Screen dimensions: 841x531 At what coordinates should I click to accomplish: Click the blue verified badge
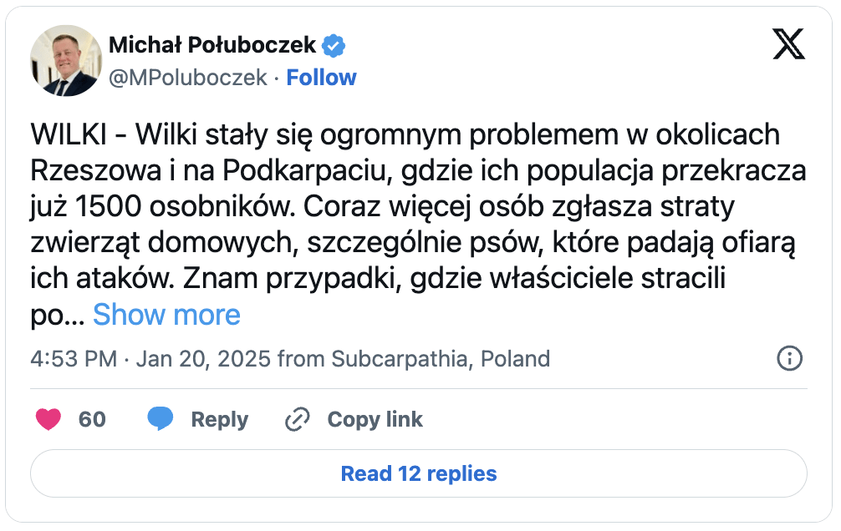[334, 46]
